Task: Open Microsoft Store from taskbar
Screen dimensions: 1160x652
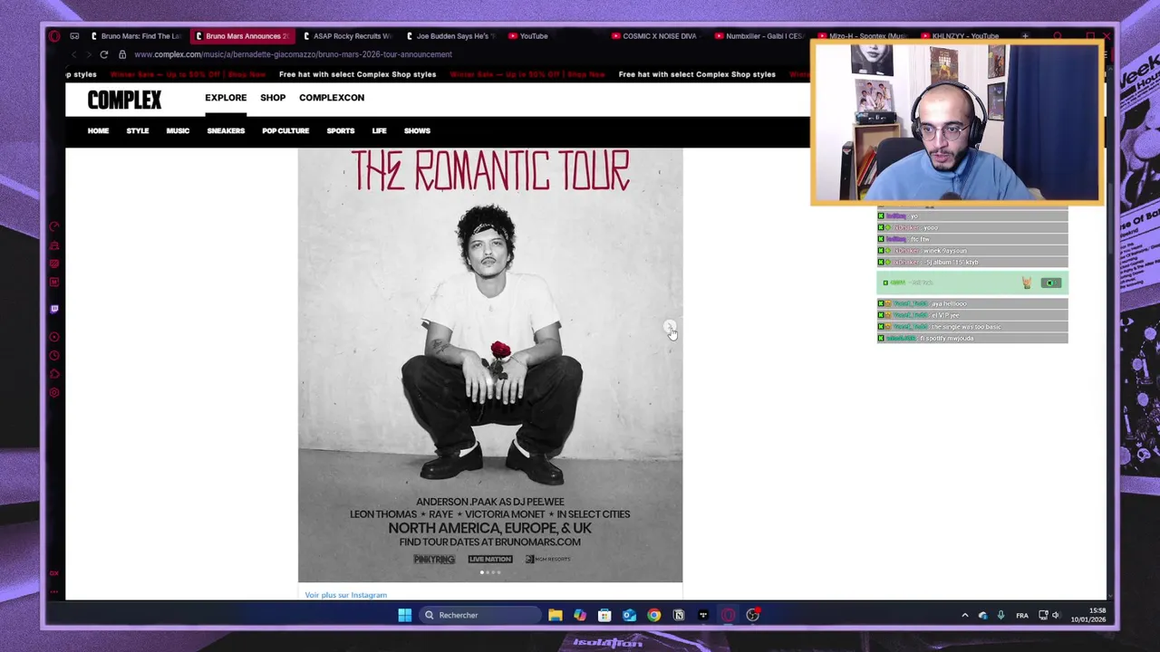Action: (604, 615)
